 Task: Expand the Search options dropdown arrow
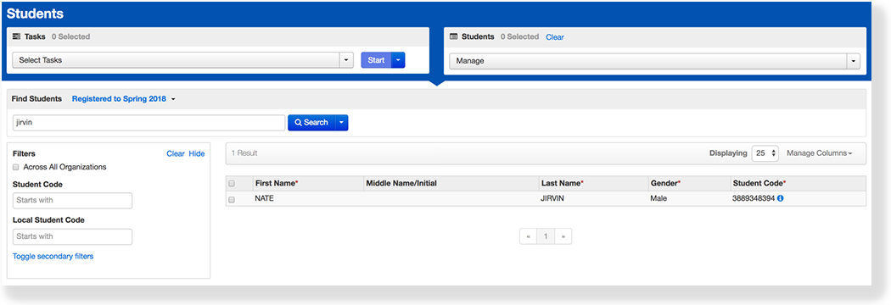[341, 123]
